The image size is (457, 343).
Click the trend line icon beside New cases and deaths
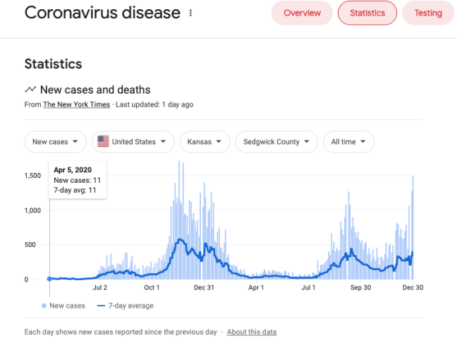(30, 90)
